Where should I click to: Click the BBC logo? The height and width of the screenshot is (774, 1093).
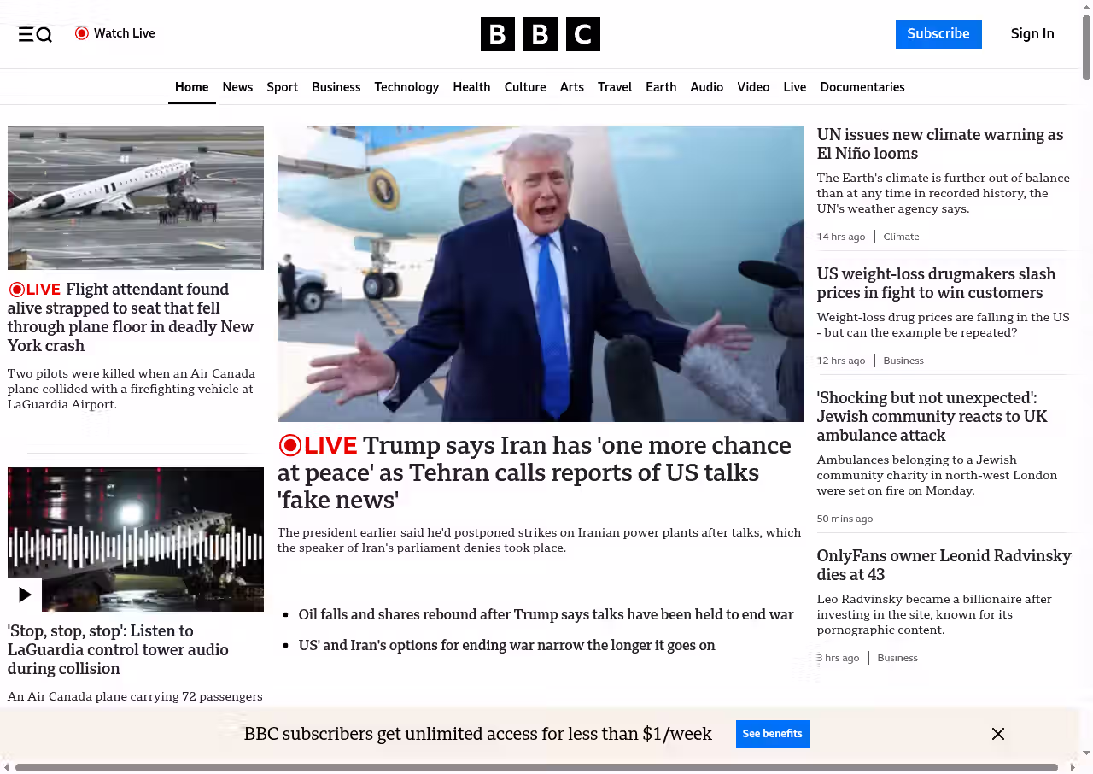tap(540, 34)
